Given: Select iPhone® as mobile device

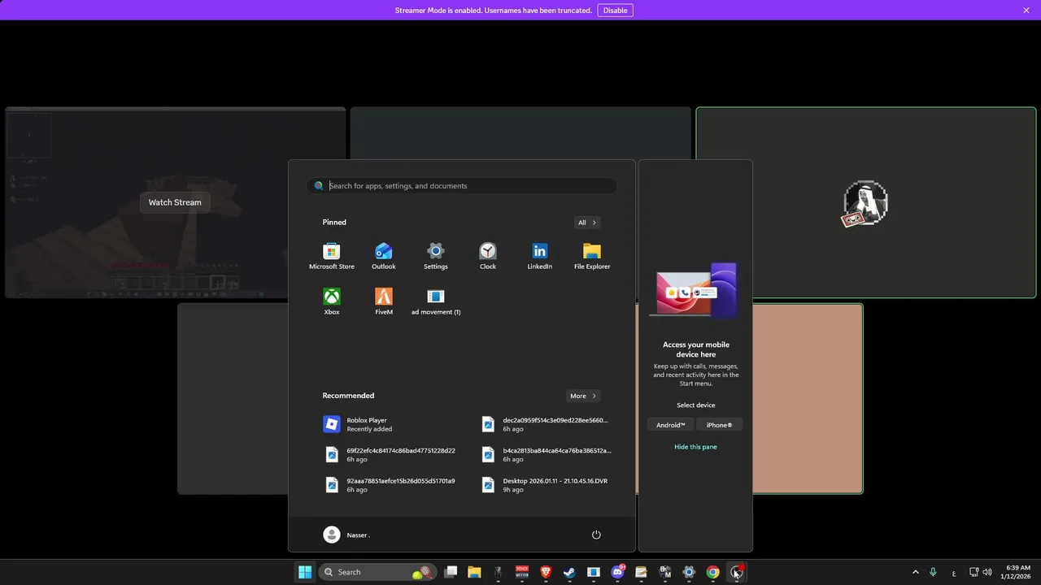Looking at the screenshot, I should pyautogui.click(x=719, y=425).
